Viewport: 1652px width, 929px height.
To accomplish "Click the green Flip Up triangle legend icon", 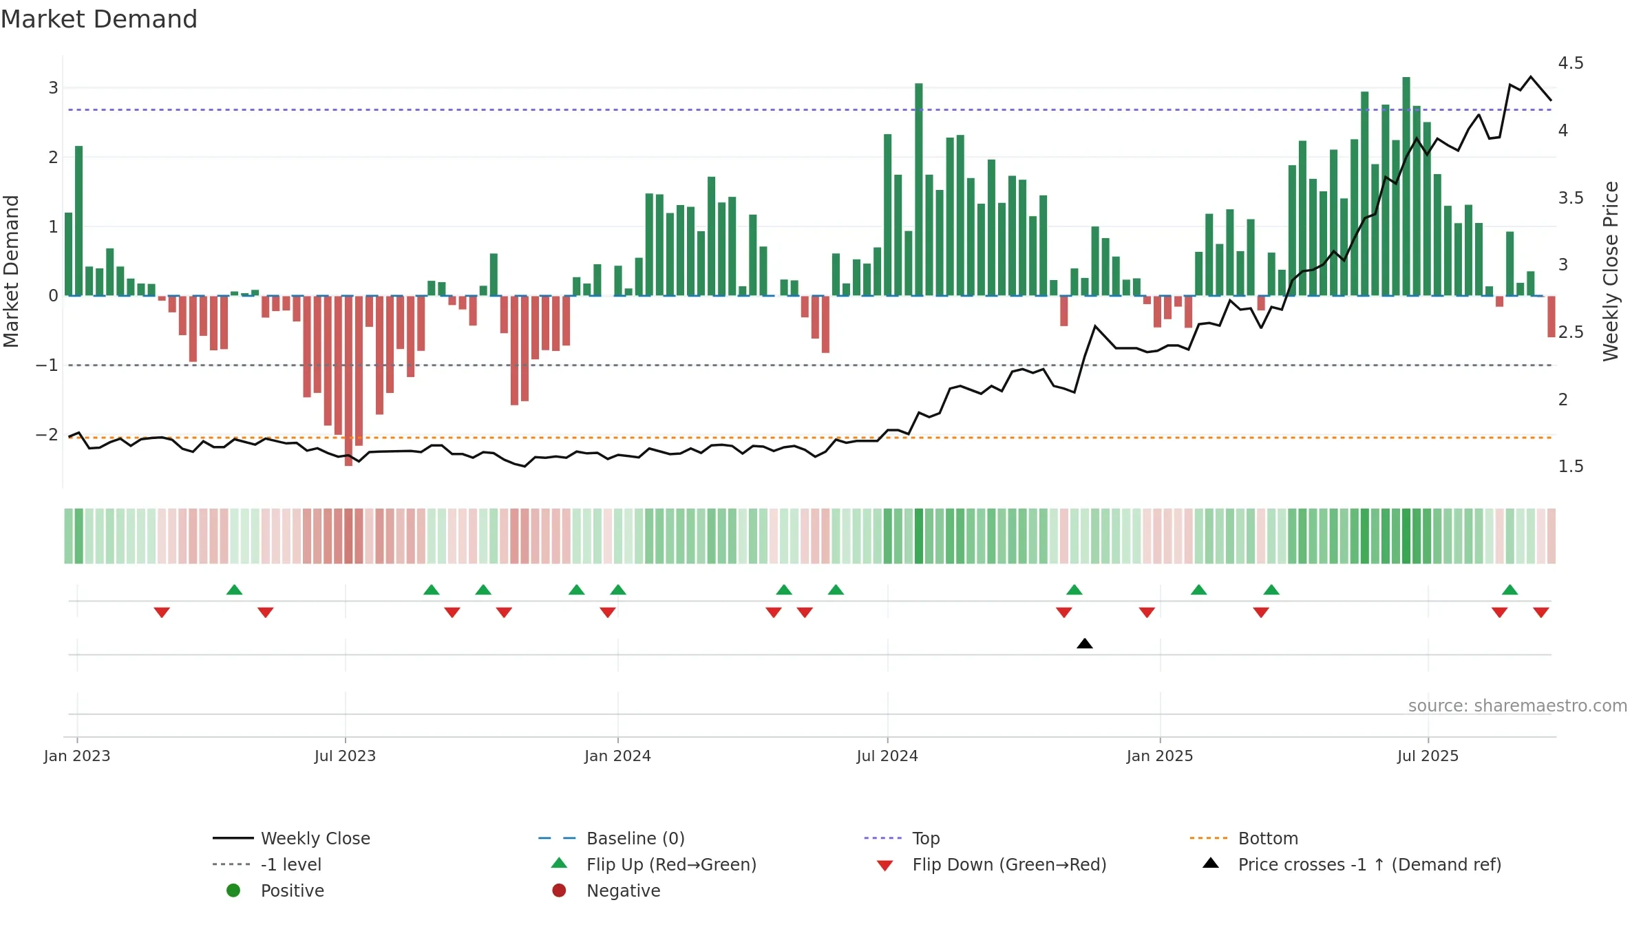I will pyautogui.click(x=560, y=863).
